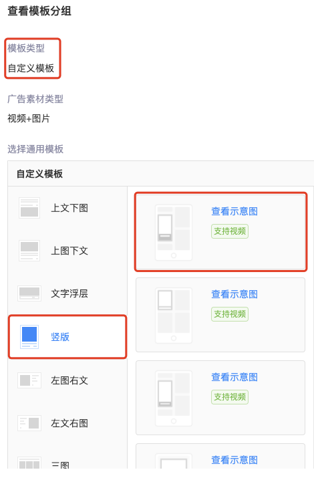Switch to 竖版 tab label
The height and width of the screenshot is (486, 314).
[x=60, y=337]
